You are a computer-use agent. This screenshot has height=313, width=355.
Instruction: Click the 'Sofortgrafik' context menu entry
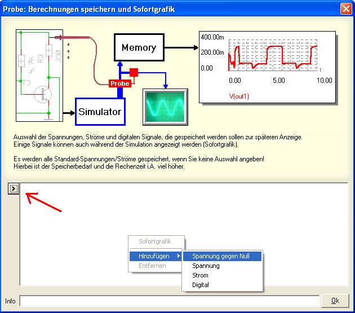(x=154, y=242)
